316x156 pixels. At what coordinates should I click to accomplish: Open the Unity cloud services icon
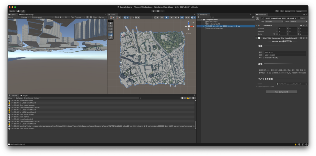[18, 11]
